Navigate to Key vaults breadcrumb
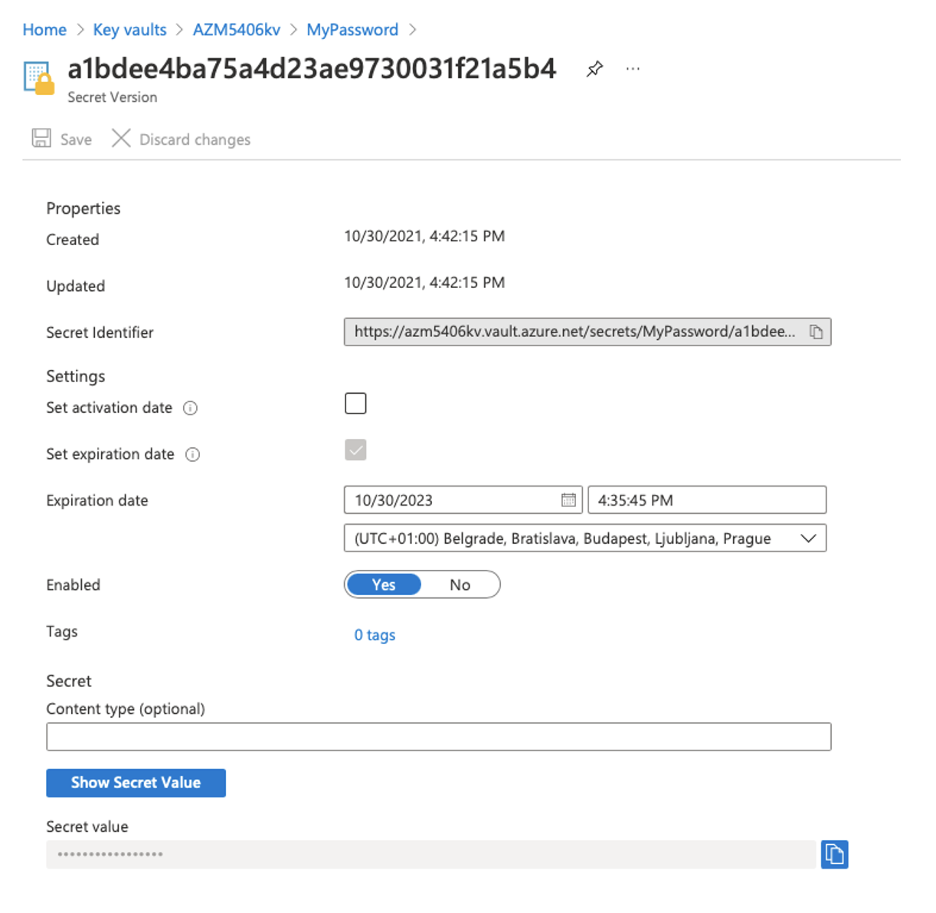The height and width of the screenshot is (913, 936). coord(128,29)
